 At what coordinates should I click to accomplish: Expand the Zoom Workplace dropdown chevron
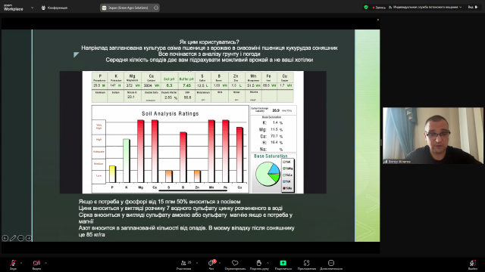[32, 8]
